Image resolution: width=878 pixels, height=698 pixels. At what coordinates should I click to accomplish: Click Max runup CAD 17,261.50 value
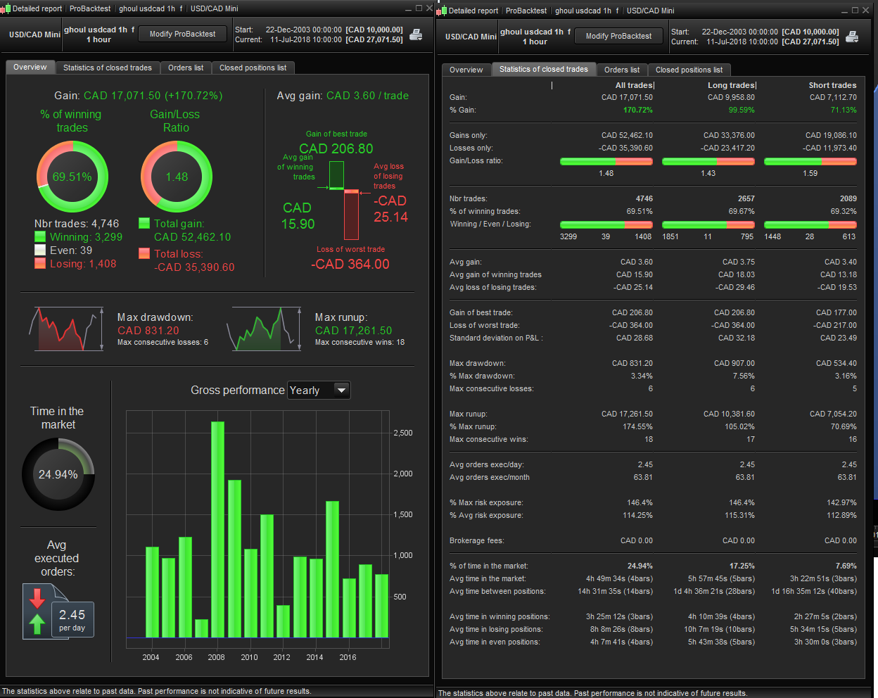(x=354, y=331)
